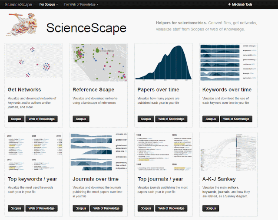Image resolution: width=278 pixels, height=220 pixels.
Task: Open the Reference Scape map thumbnail
Action: [99, 63]
